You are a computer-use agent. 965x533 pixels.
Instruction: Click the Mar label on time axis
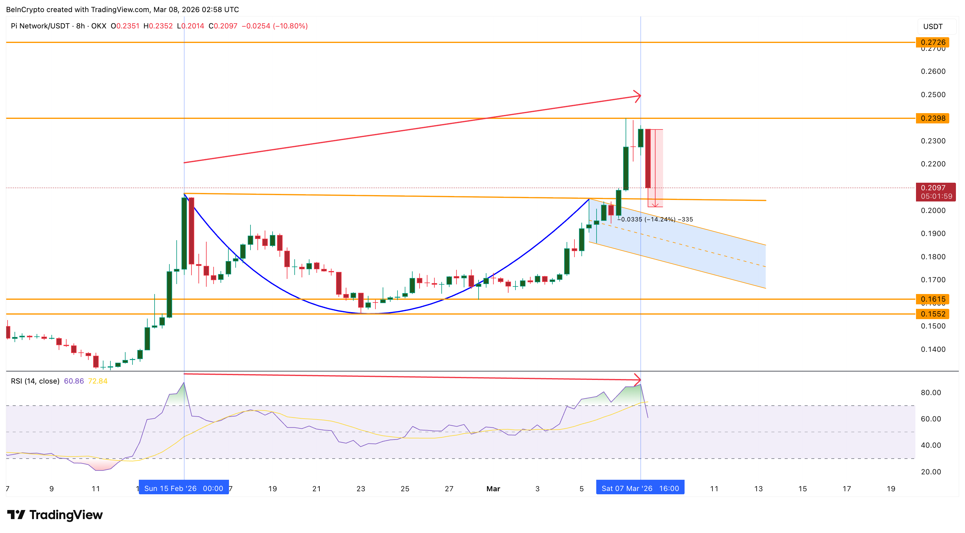coord(493,489)
